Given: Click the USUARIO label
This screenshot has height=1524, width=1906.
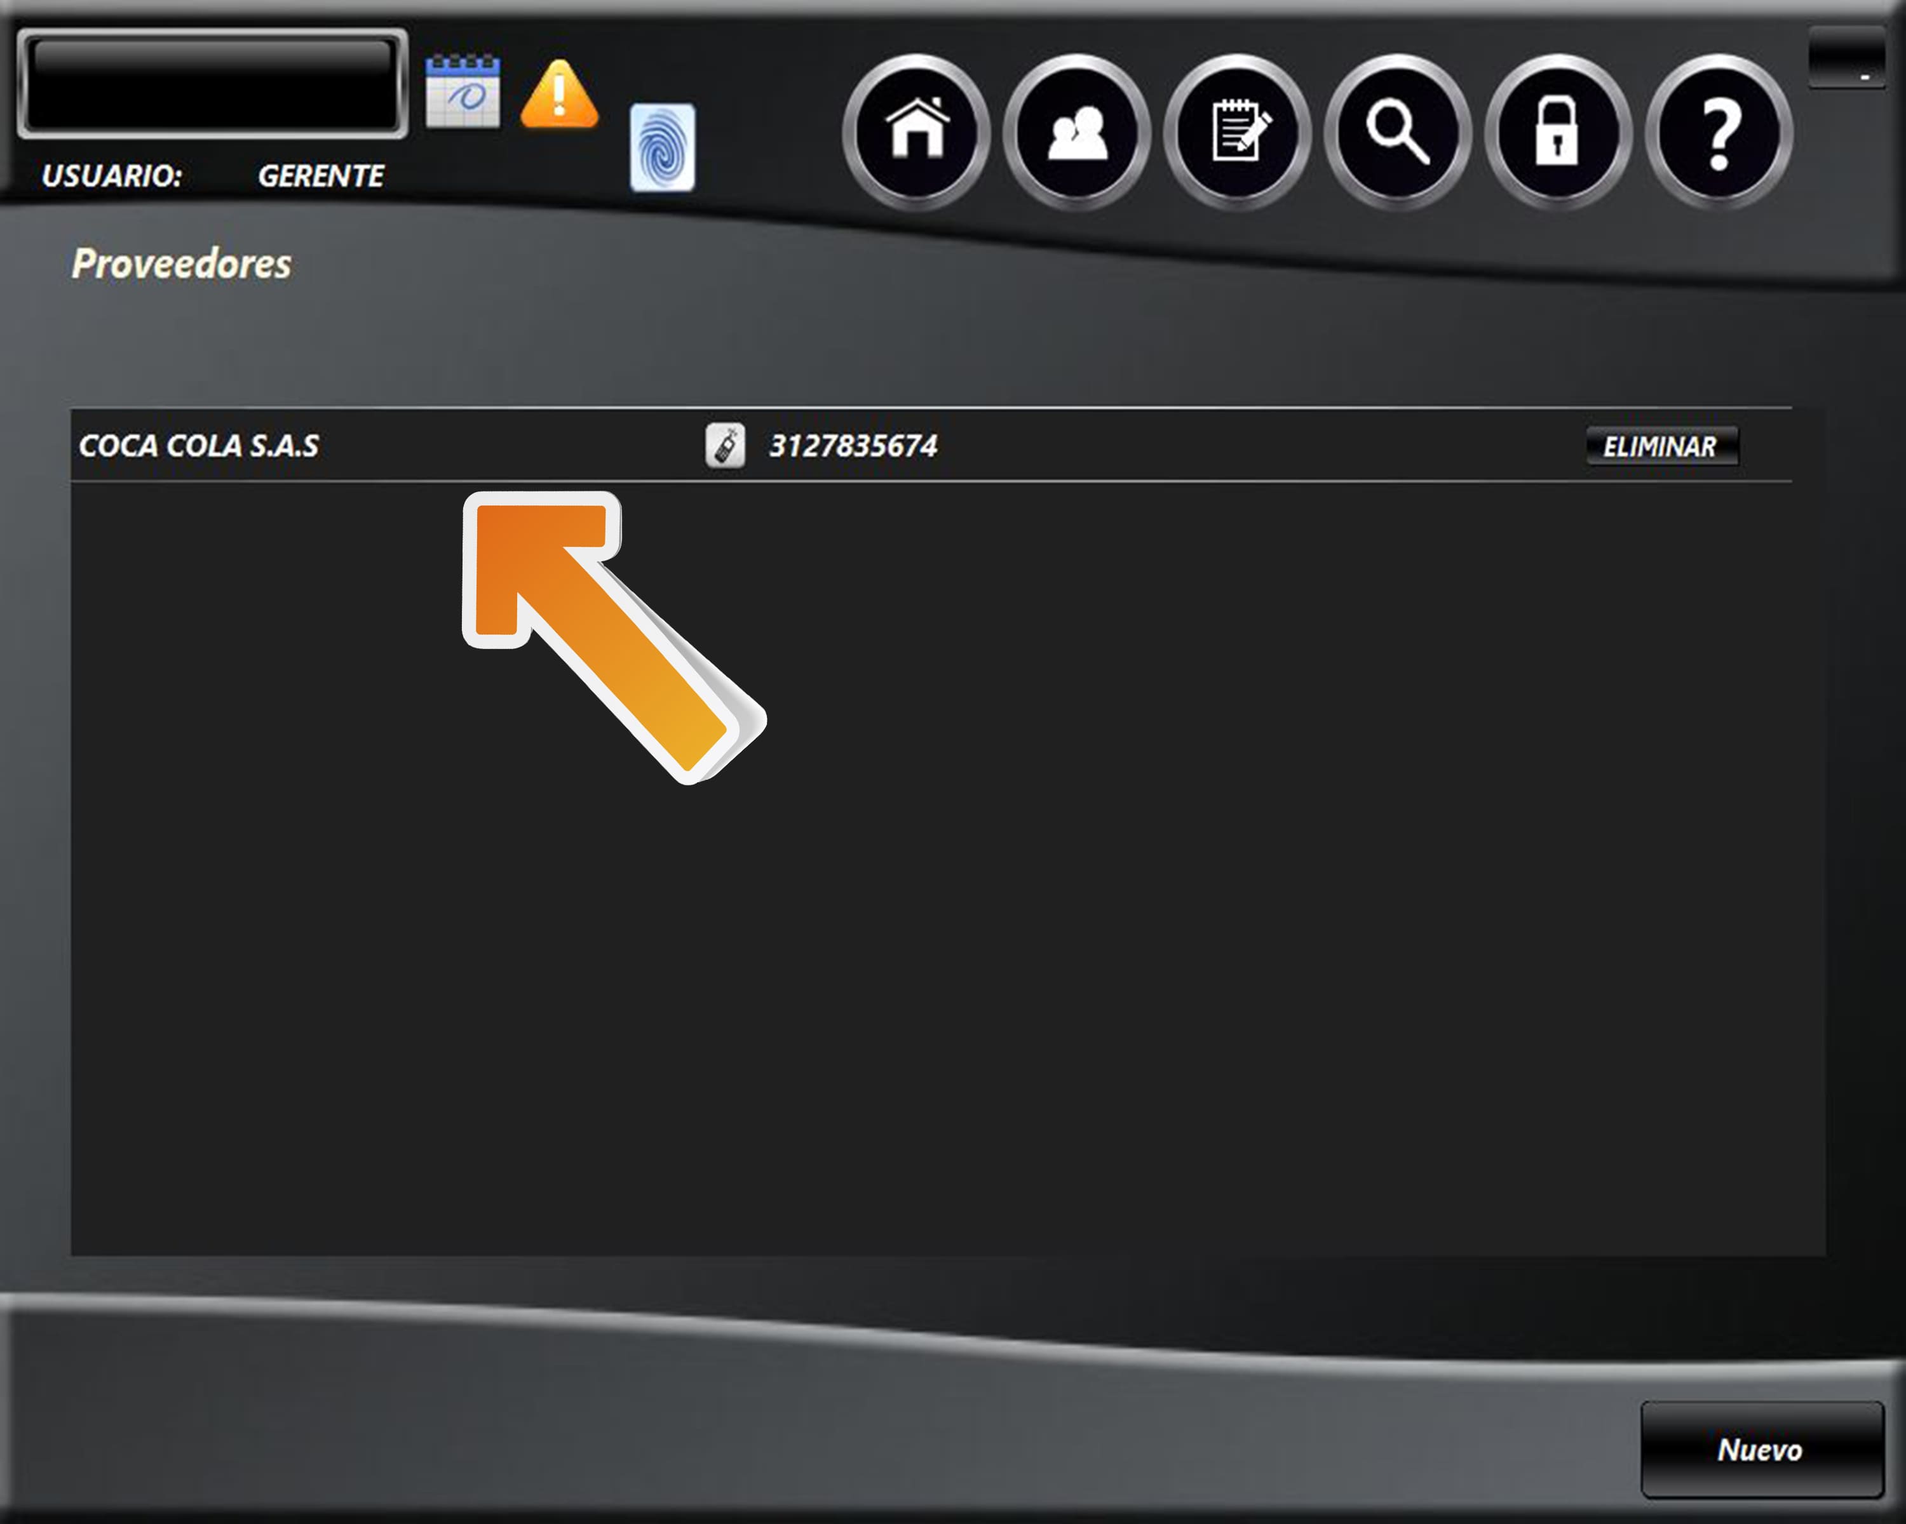Looking at the screenshot, I should (111, 176).
